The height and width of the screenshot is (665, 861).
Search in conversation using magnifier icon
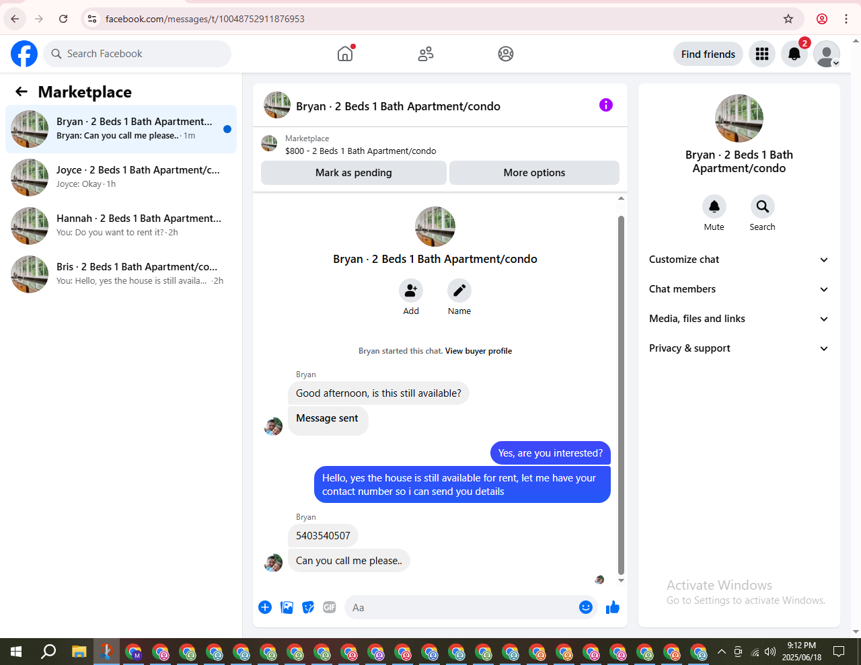[x=763, y=206]
